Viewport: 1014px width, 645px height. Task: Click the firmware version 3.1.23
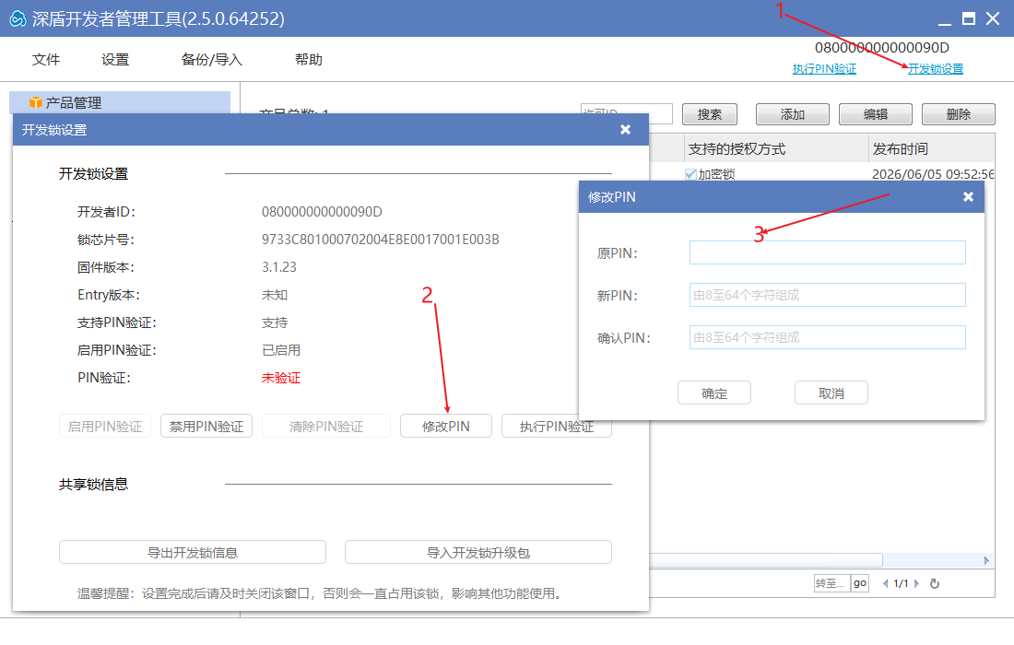point(278,267)
